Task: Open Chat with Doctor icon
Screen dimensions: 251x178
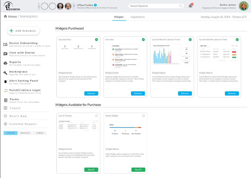Action: (5, 54)
